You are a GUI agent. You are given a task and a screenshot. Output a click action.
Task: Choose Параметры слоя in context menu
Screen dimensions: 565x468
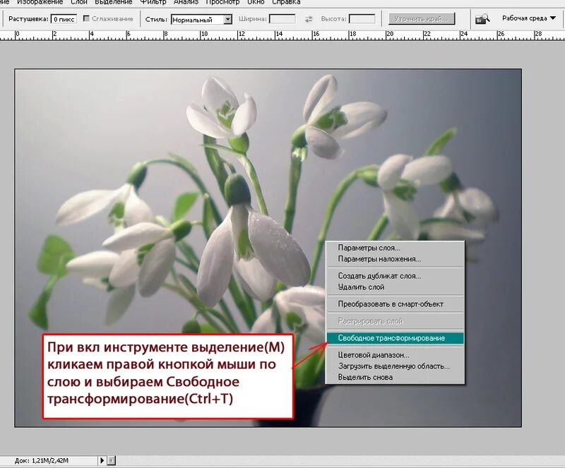tap(395, 248)
